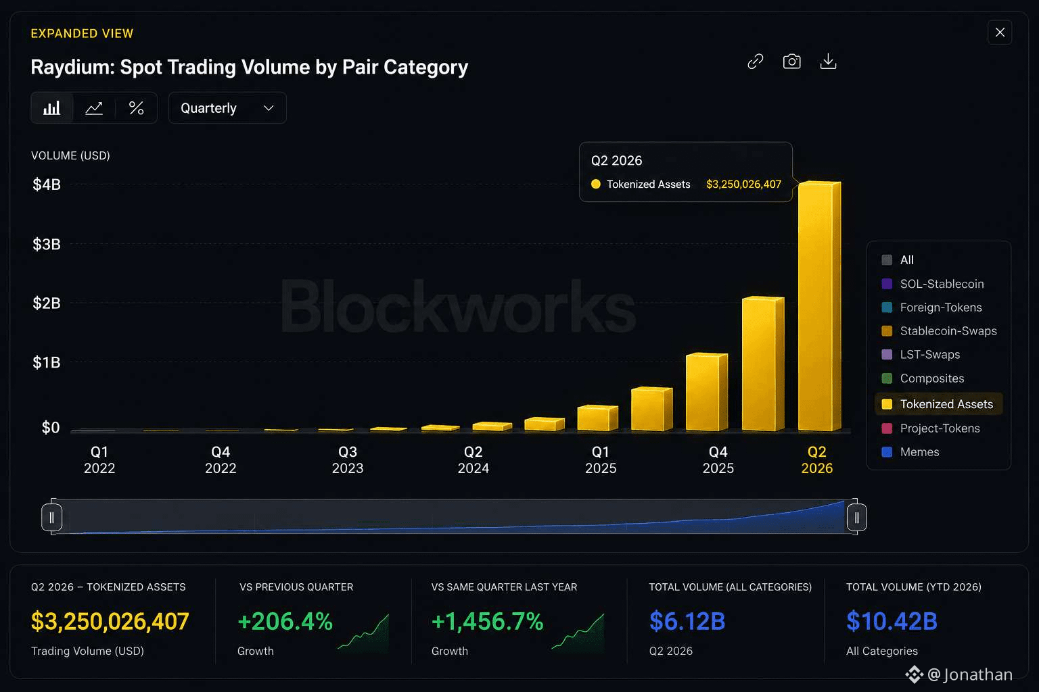Click the $4B y-axis label
The width and height of the screenshot is (1039, 692).
pos(47,184)
